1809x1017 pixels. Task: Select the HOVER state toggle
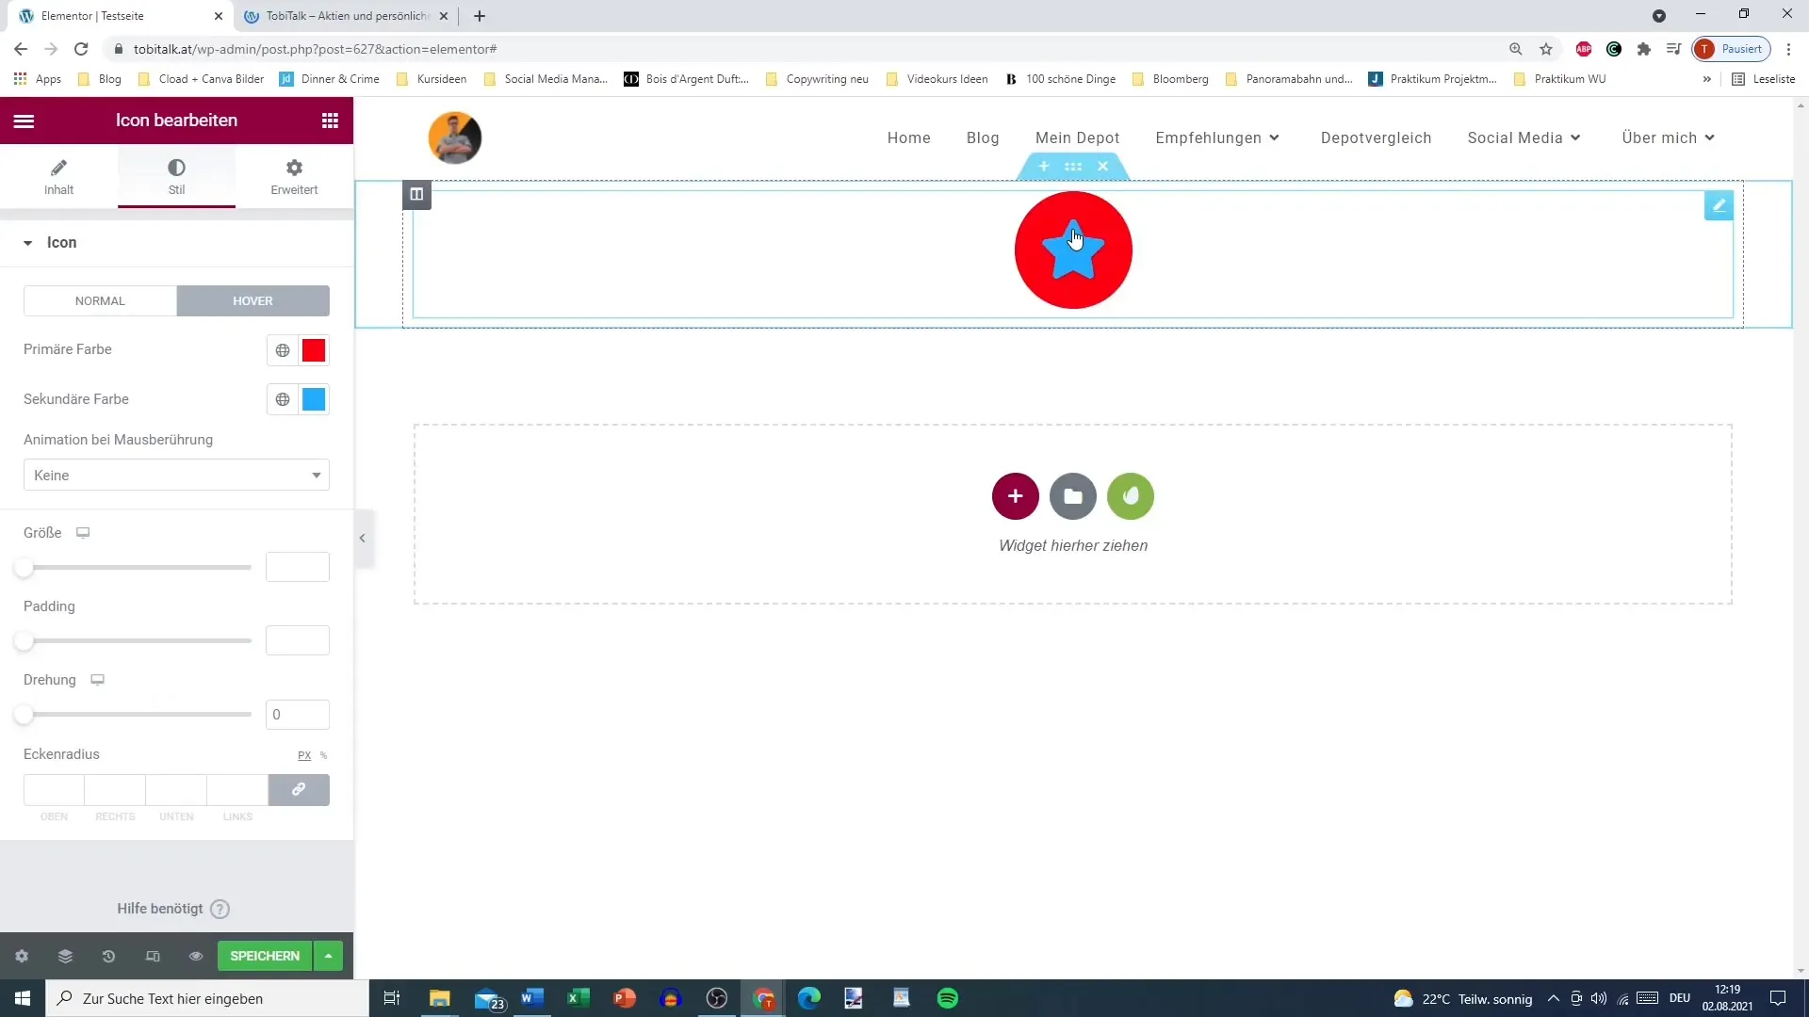click(x=253, y=300)
